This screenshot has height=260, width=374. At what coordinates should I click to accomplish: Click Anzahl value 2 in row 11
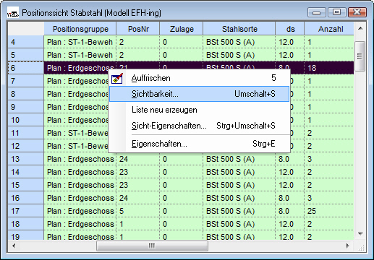click(329, 133)
